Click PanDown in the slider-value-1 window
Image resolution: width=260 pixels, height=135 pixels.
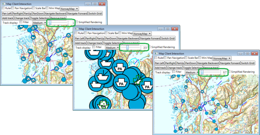38,13
